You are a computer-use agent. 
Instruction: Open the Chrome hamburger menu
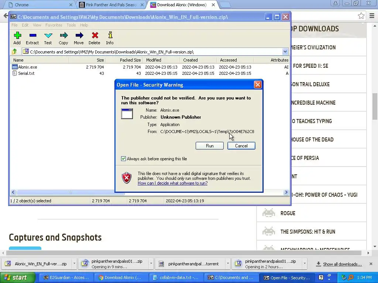coord(372,16)
